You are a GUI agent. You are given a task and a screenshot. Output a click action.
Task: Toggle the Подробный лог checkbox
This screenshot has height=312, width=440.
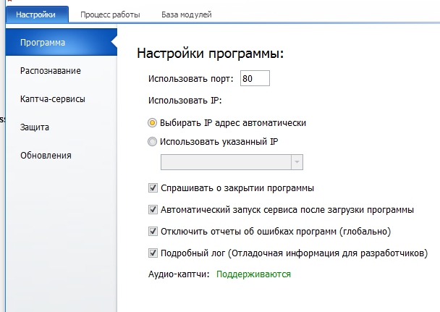[153, 253]
